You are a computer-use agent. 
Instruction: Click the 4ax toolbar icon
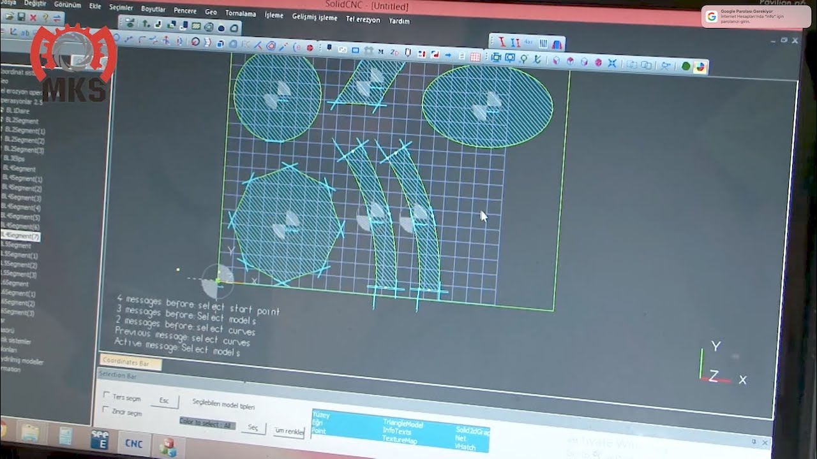pyautogui.click(x=528, y=43)
